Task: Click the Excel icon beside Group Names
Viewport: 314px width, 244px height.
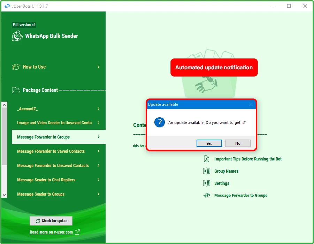Action: (x=206, y=171)
